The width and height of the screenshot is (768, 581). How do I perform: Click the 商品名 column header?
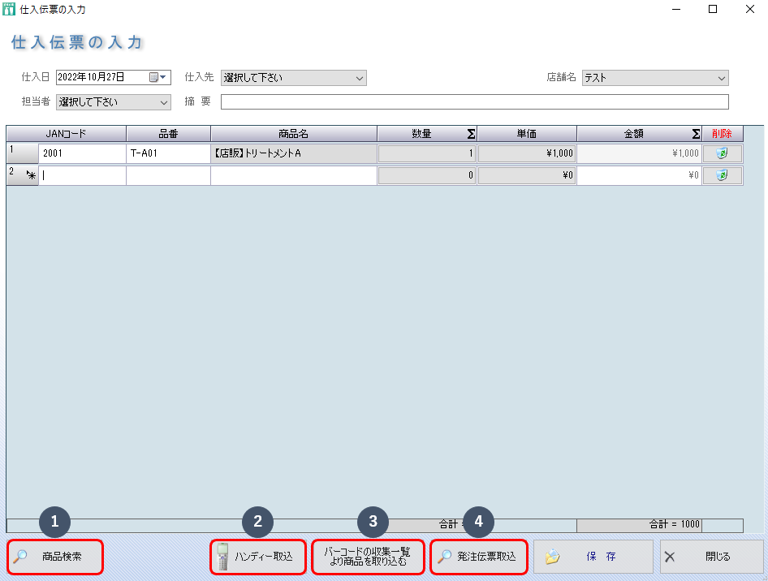pos(293,134)
